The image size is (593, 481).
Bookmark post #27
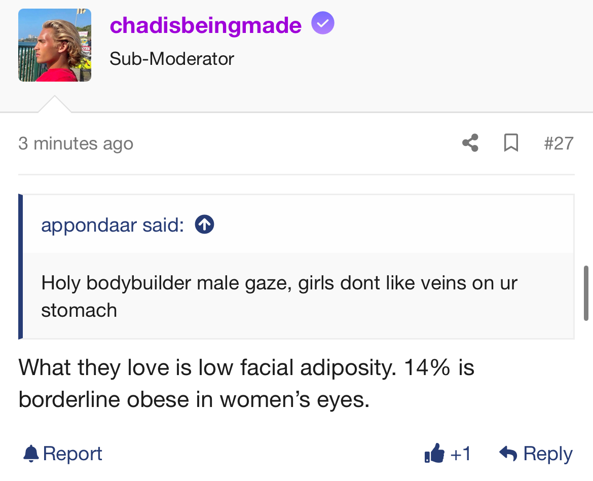[511, 143]
